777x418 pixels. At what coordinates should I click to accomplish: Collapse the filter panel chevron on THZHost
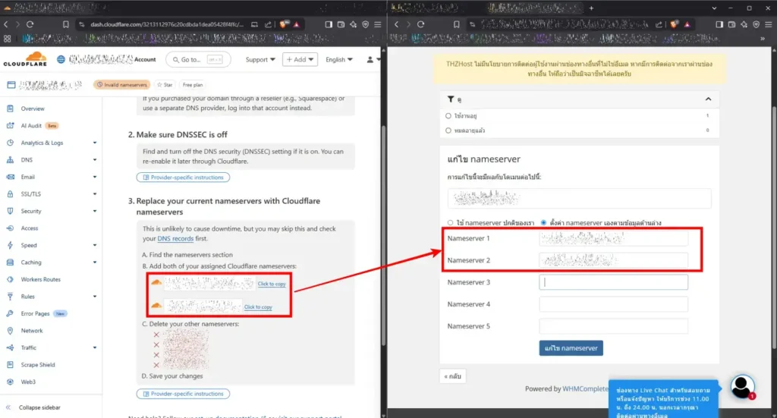(708, 99)
